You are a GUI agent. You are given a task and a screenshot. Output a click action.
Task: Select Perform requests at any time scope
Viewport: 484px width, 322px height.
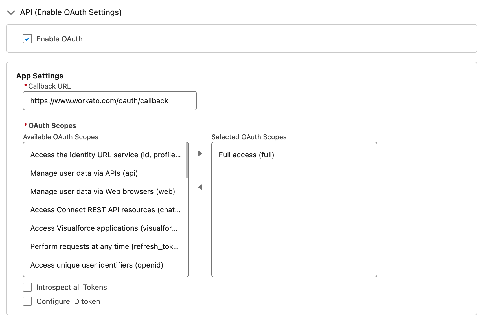point(104,246)
